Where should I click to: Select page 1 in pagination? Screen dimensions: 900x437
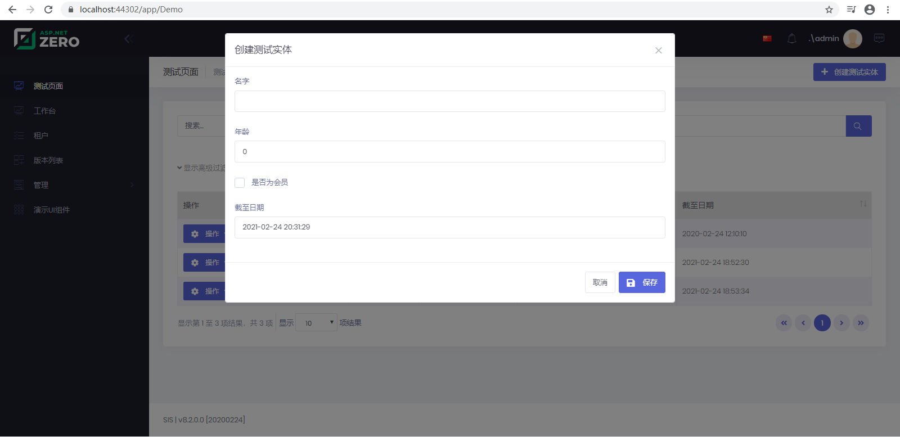pyautogui.click(x=822, y=323)
